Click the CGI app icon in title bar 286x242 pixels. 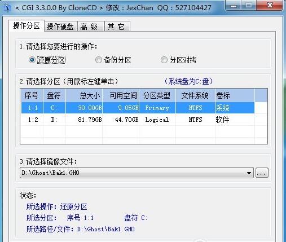(x=7, y=8)
